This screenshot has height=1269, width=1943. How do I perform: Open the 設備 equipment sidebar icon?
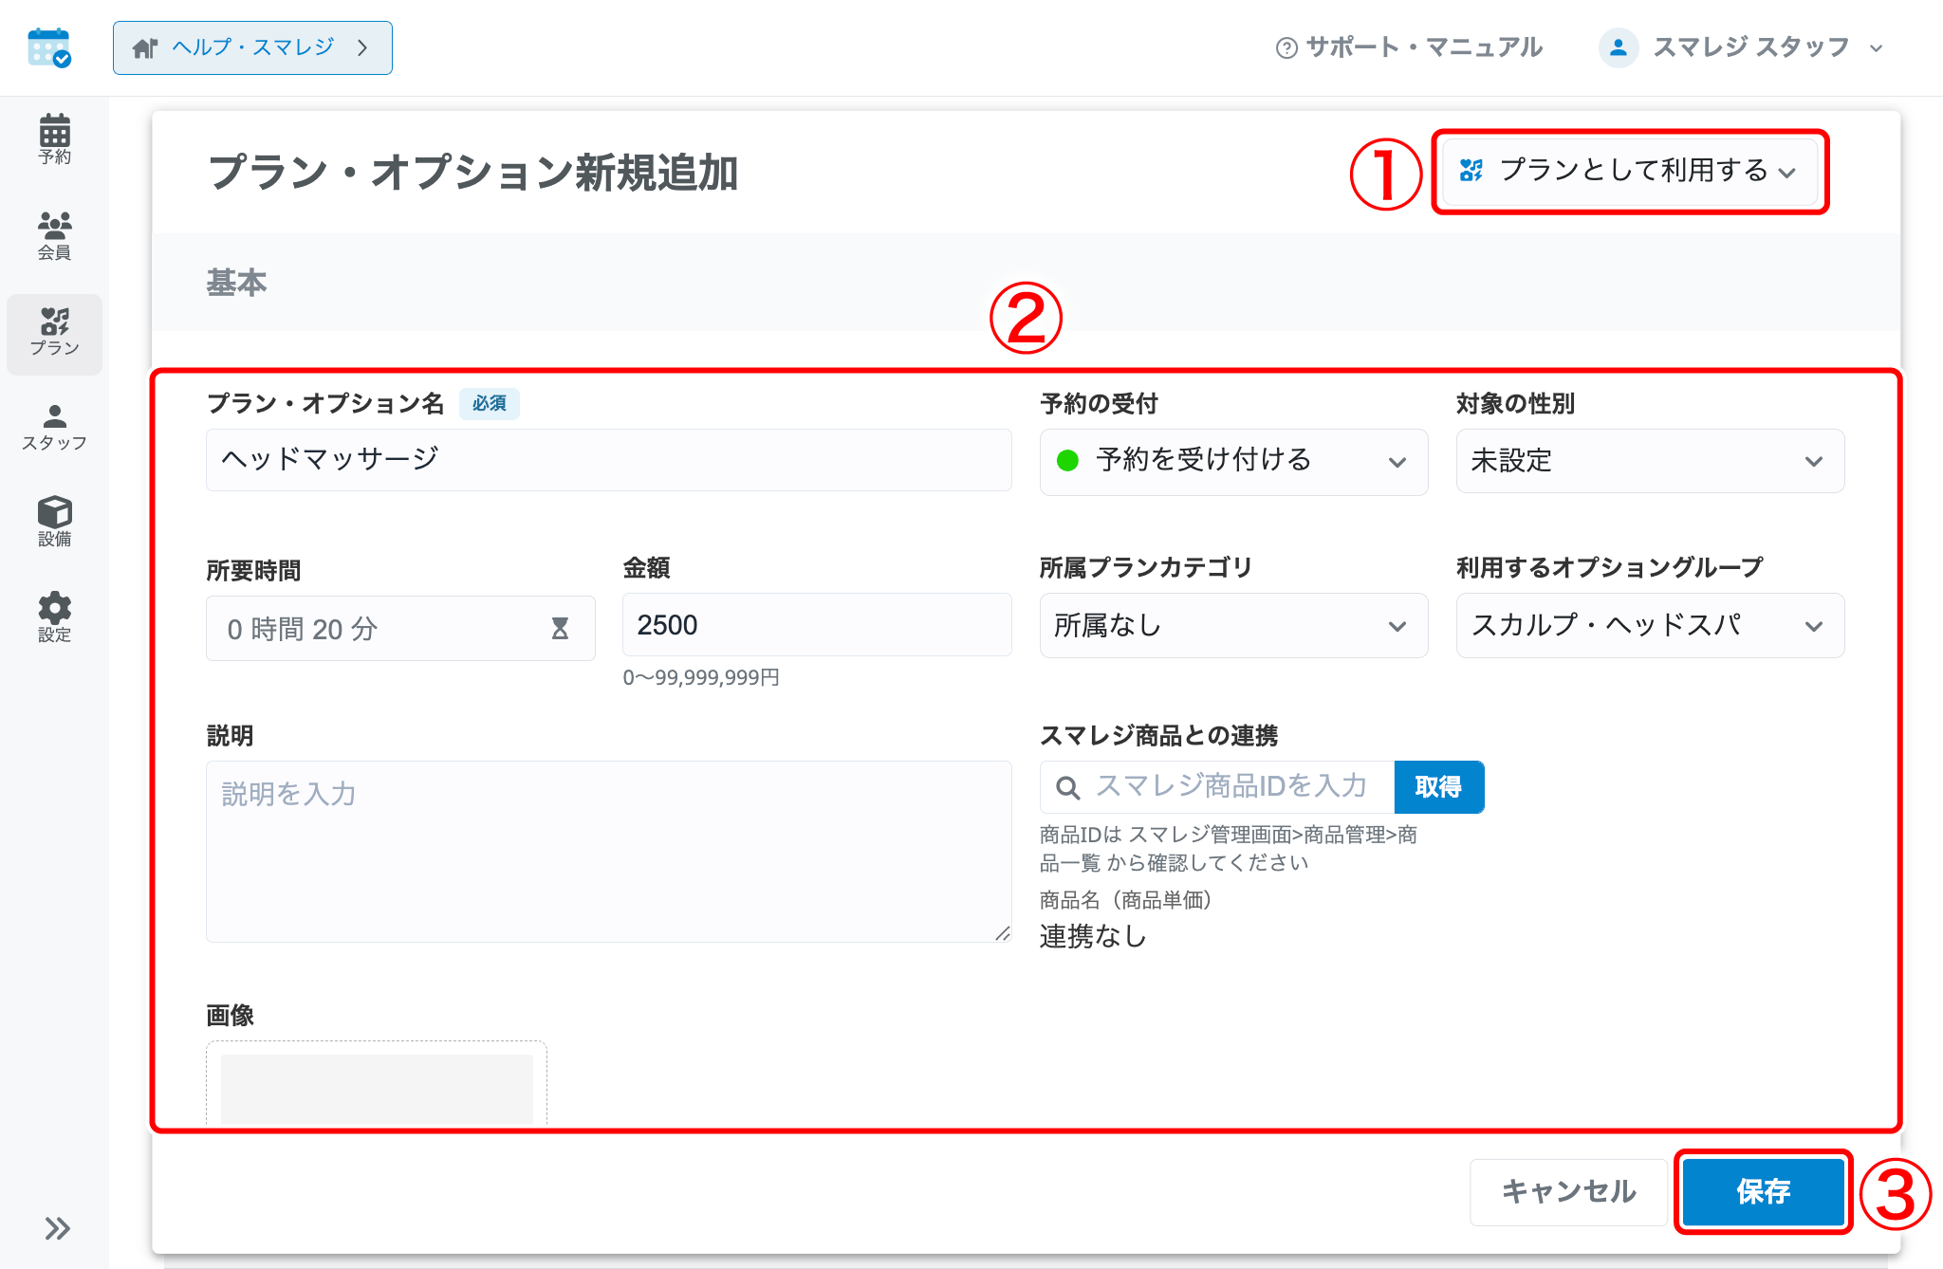click(x=54, y=522)
